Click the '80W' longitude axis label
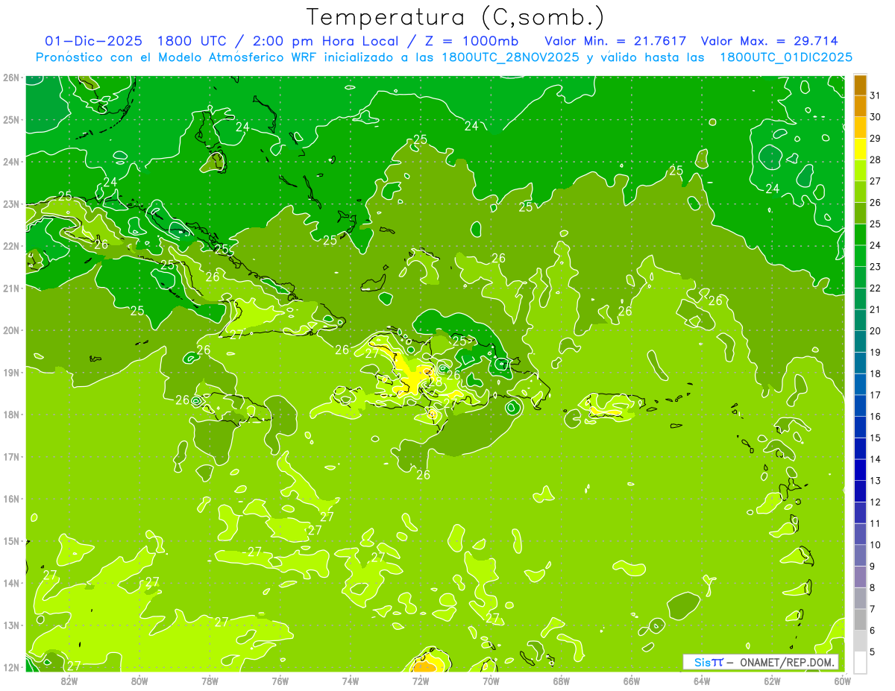 pos(139,681)
